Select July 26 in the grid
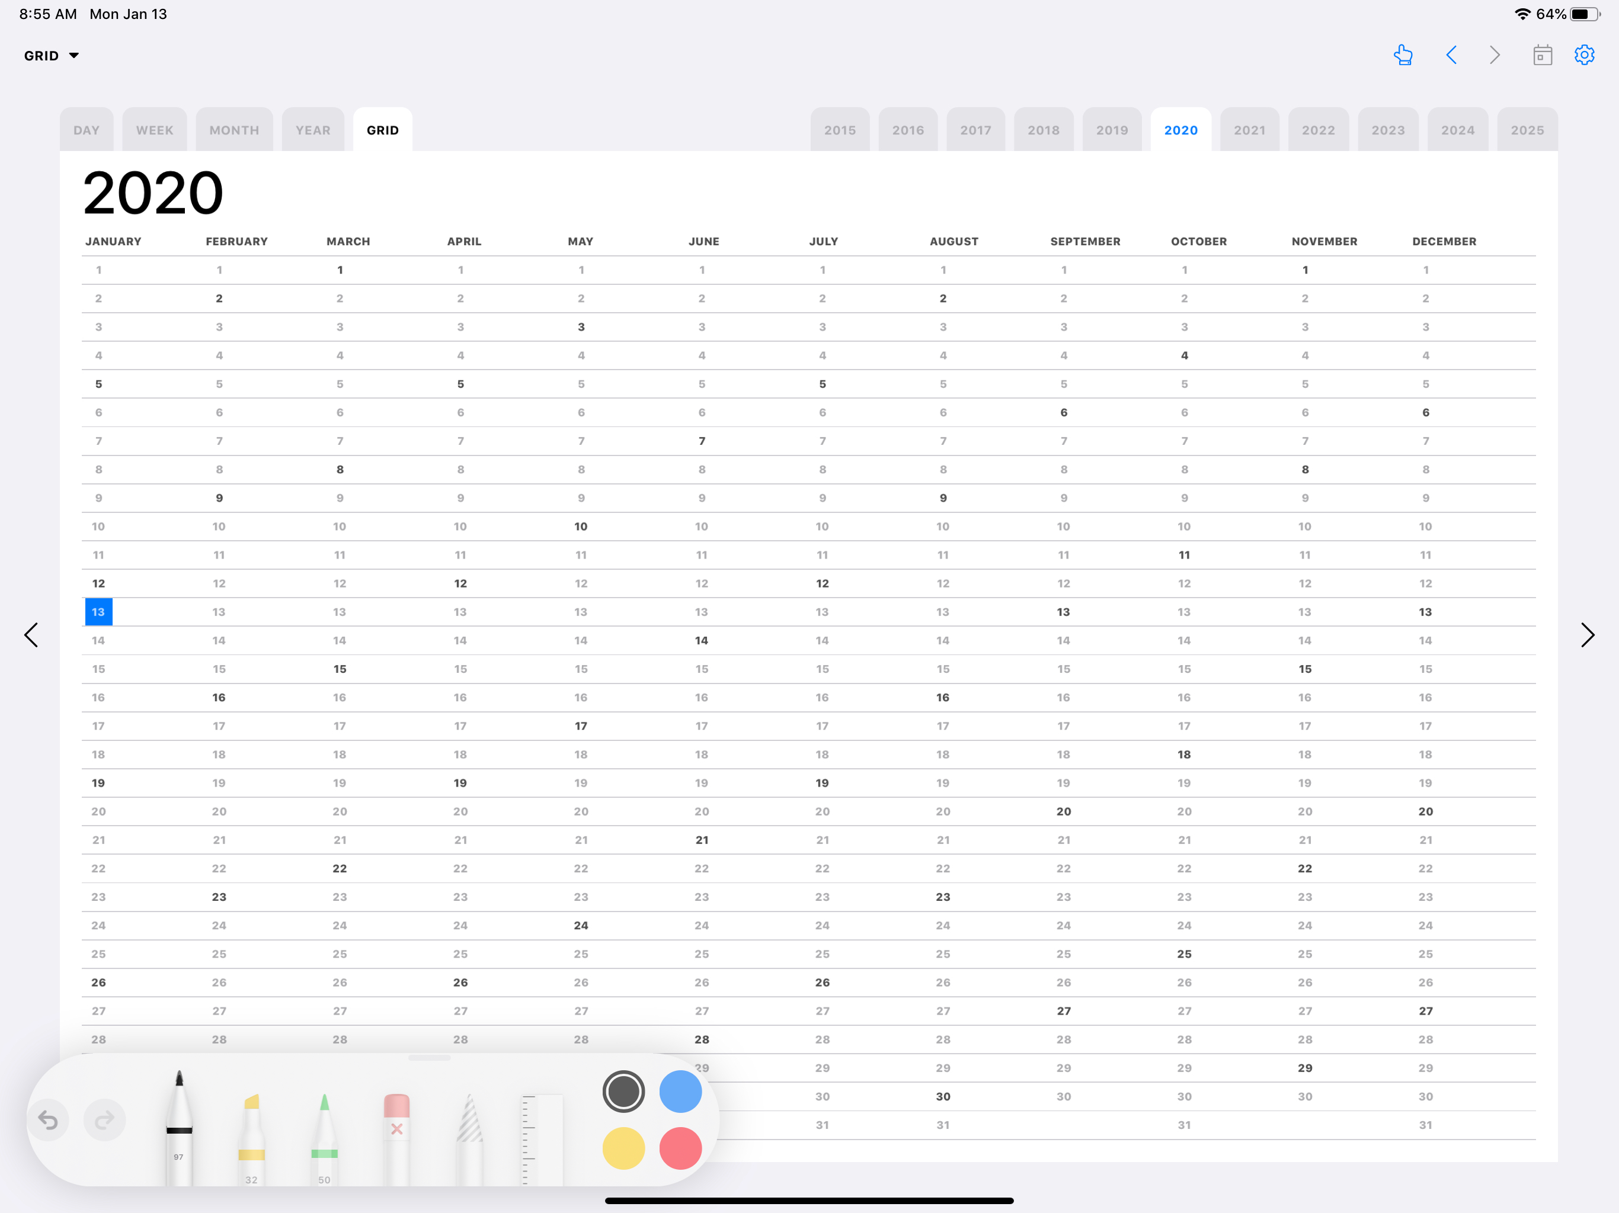The width and height of the screenshot is (1619, 1213). 823,983
